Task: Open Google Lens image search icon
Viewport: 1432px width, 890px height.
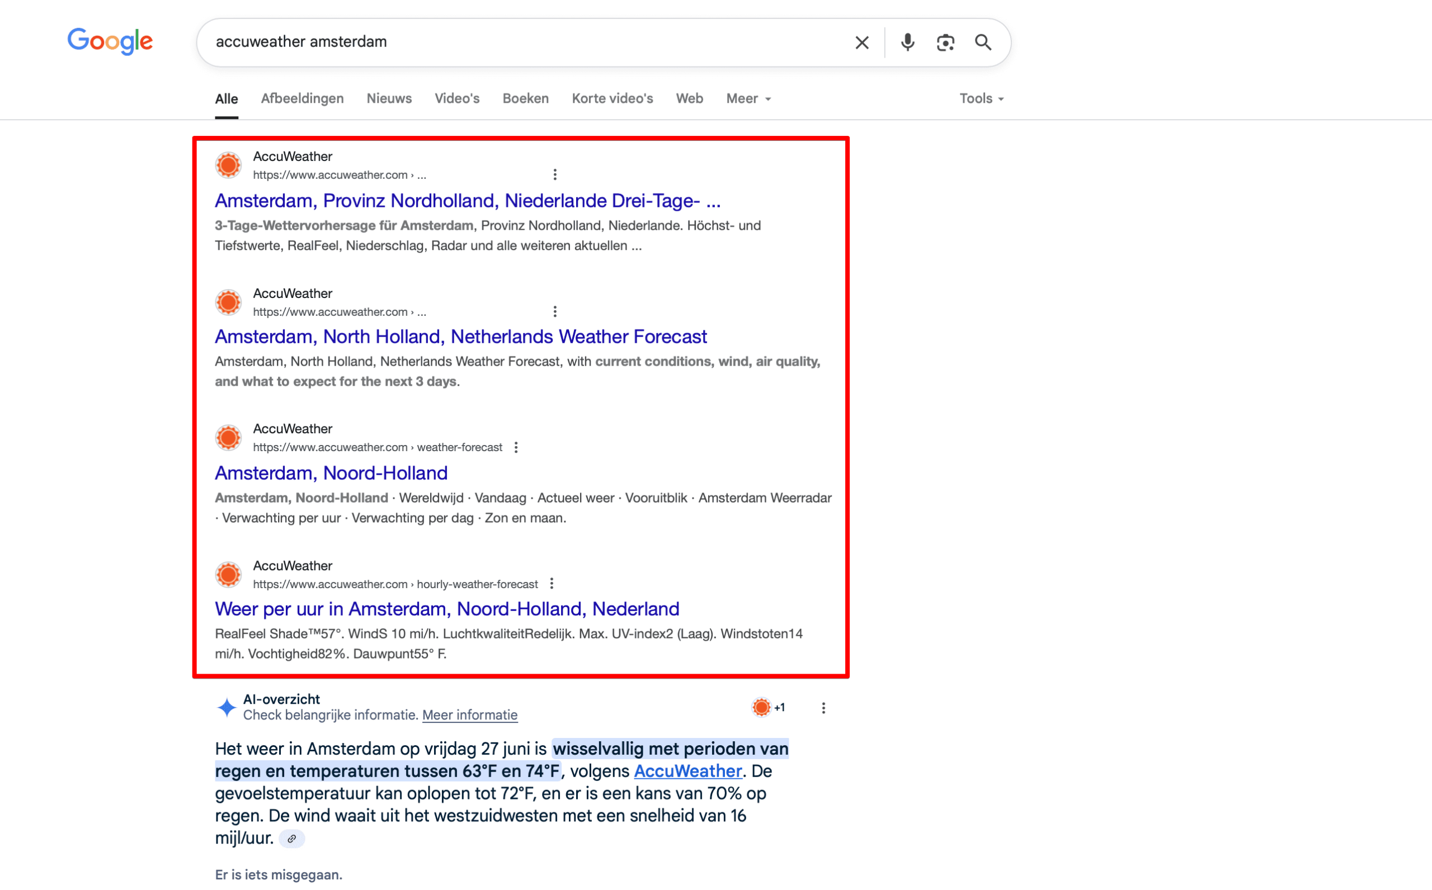Action: click(x=945, y=42)
